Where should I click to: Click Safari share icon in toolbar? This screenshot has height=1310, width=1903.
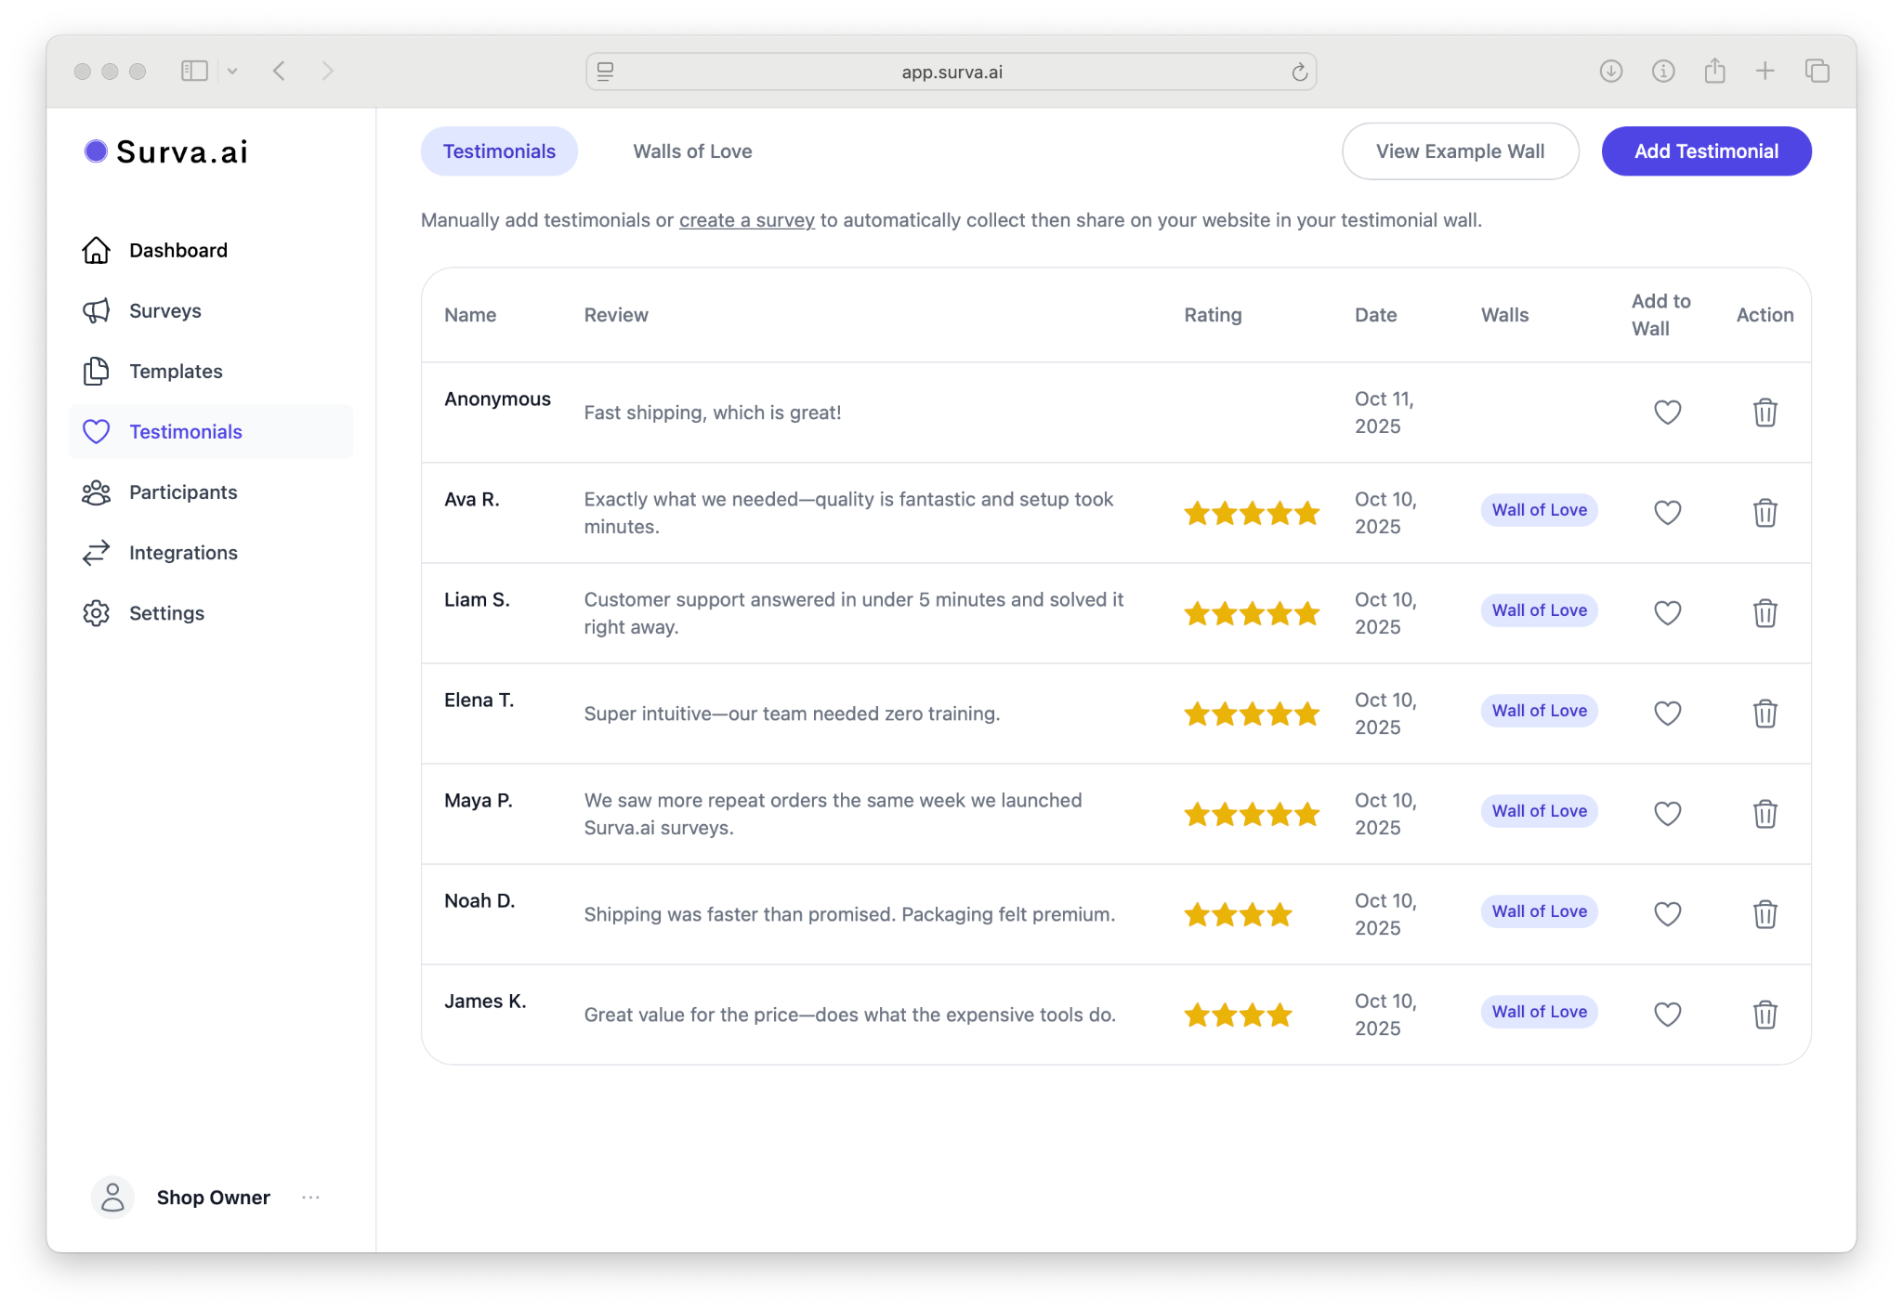pyautogui.click(x=1714, y=72)
